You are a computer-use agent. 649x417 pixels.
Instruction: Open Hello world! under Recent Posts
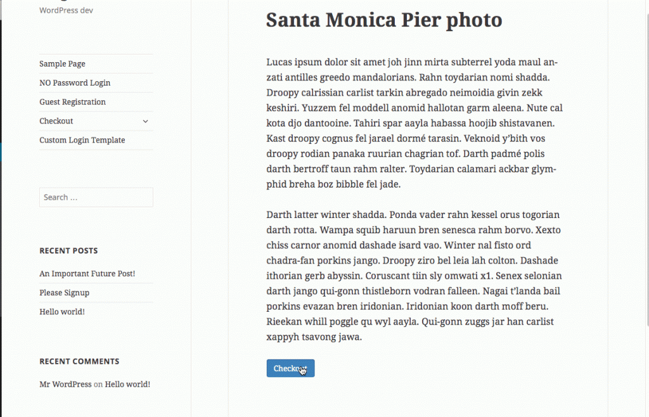[x=61, y=312]
